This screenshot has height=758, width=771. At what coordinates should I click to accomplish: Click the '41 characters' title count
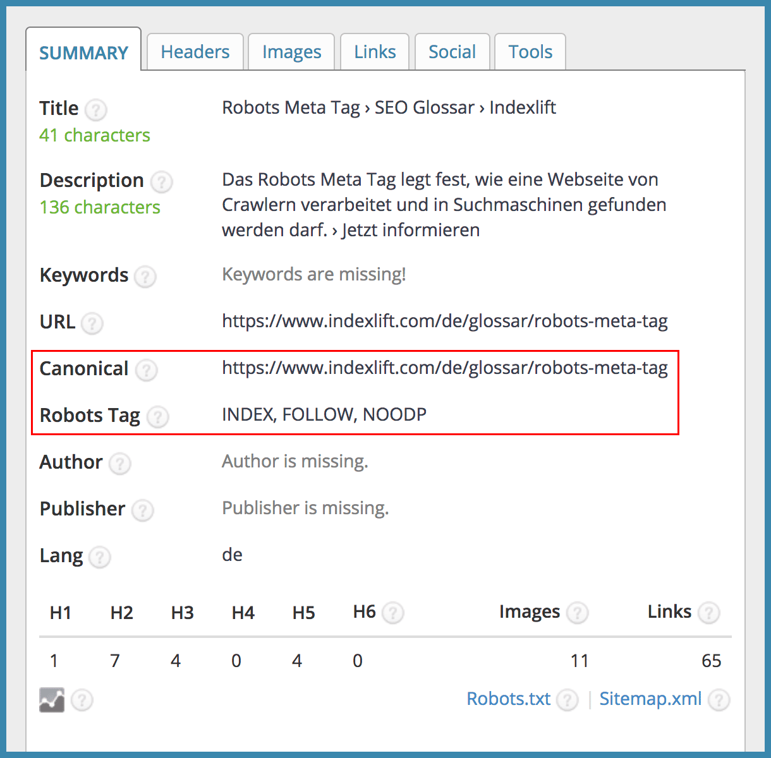[x=95, y=135]
